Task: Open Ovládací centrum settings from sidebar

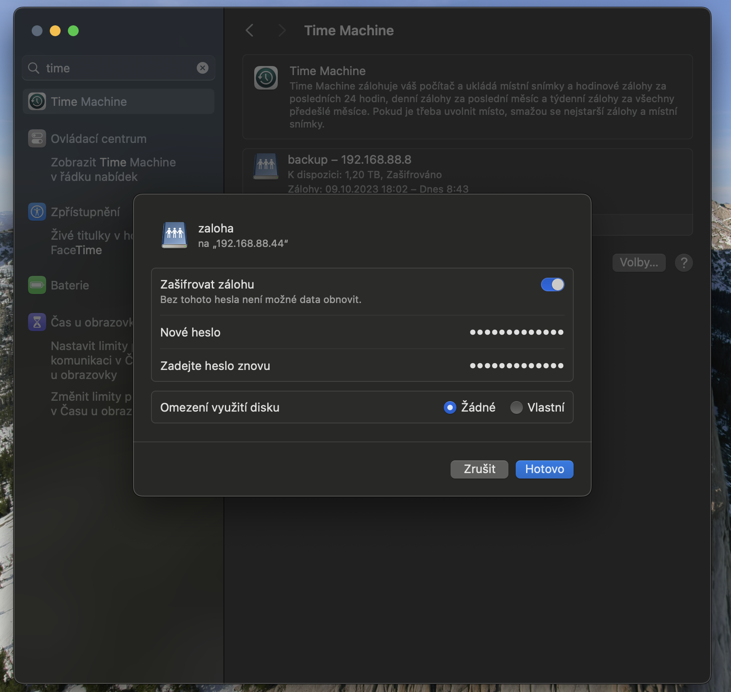Action: pyautogui.click(x=98, y=139)
